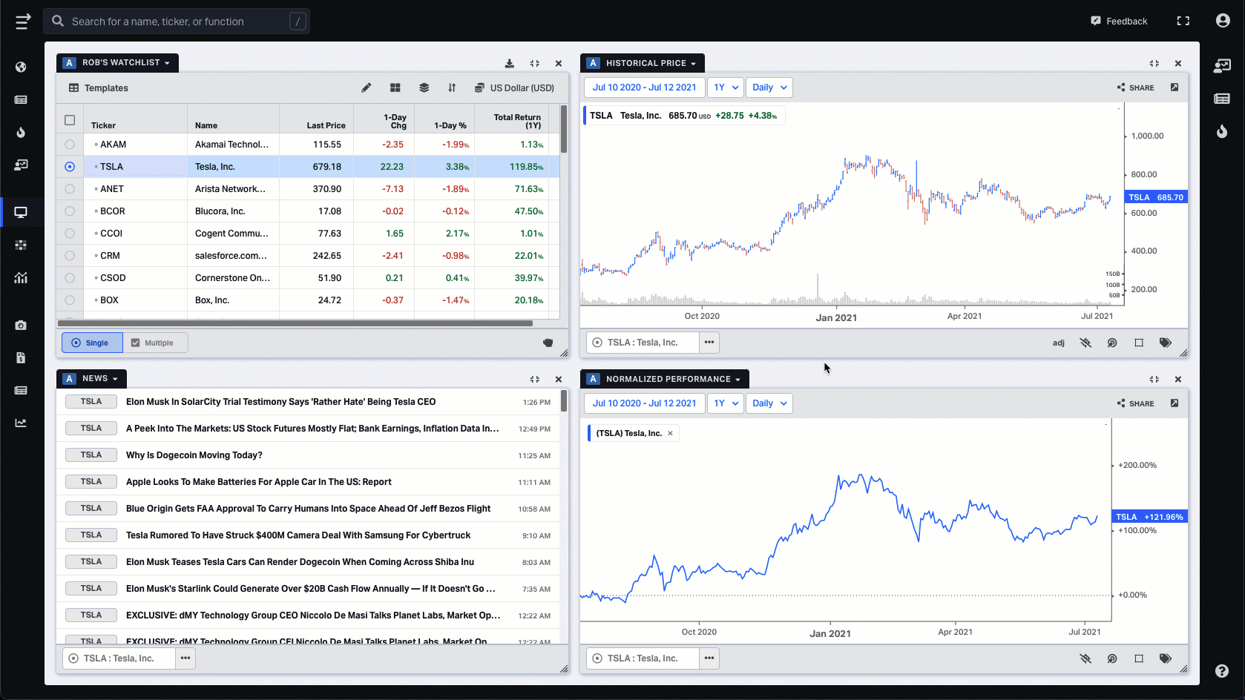
Task: Open the US Dollar (USD) currency selector
Action: (x=514, y=87)
